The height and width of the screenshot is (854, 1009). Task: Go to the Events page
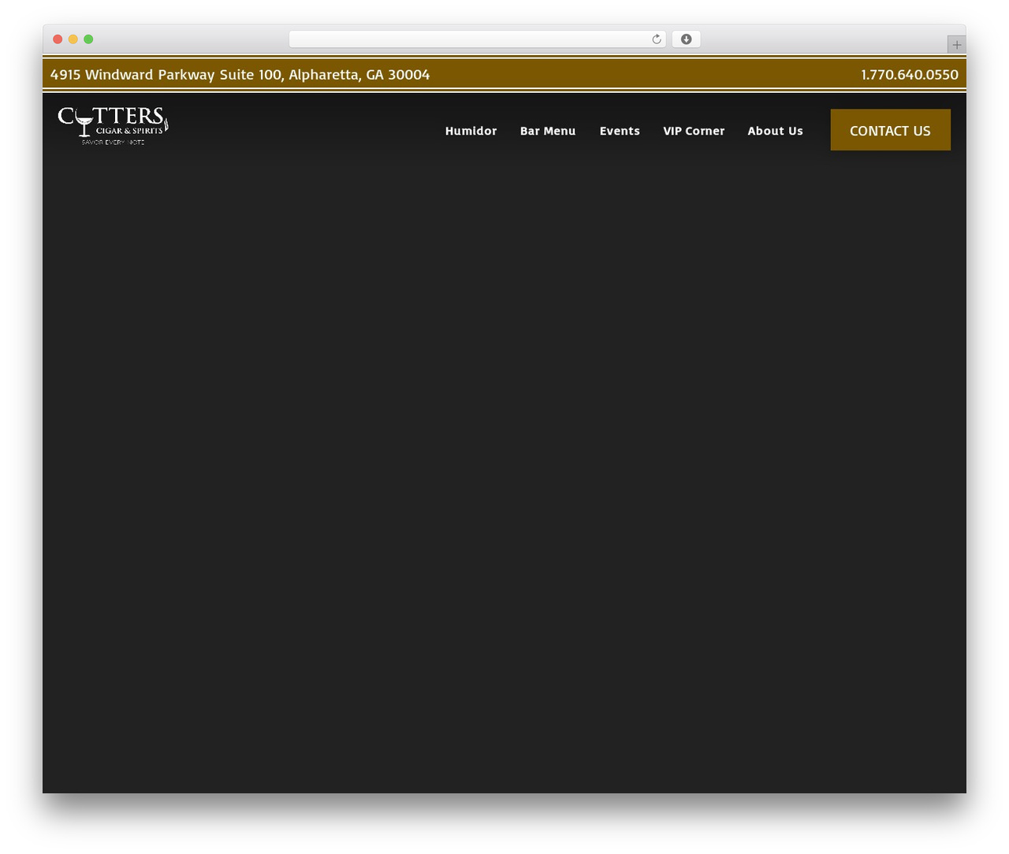coord(620,131)
